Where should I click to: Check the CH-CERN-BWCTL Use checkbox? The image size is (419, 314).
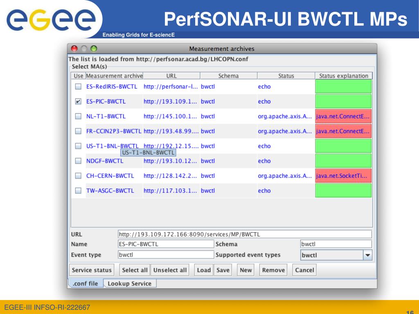(78, 176)
